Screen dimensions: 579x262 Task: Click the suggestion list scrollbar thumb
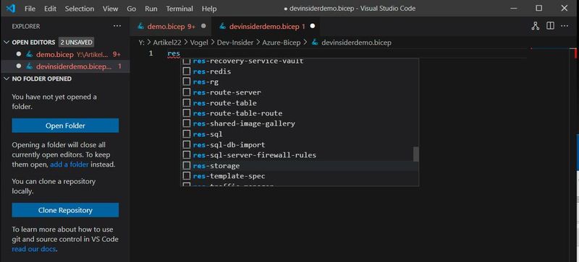(416, 154)
